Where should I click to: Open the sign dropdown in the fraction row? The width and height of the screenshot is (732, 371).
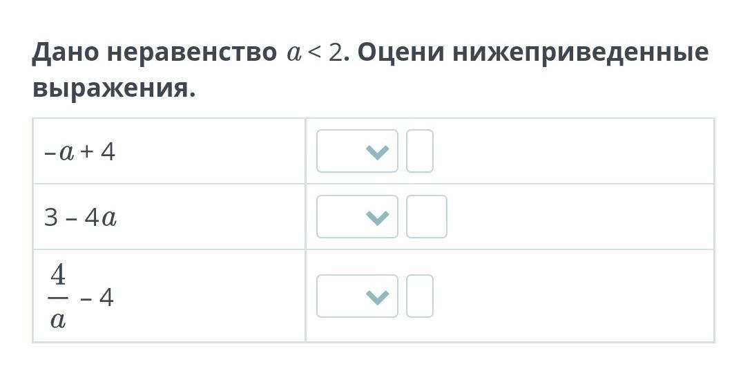tap(357, 296)
